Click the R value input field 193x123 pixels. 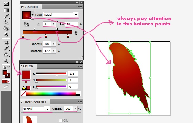(x=73, y=74)
